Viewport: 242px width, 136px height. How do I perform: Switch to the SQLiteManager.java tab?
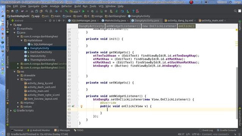(83, 20)
